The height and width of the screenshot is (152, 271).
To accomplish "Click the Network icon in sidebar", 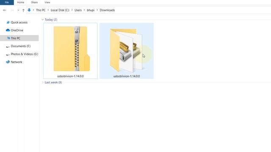I will (x=8, y=62).
